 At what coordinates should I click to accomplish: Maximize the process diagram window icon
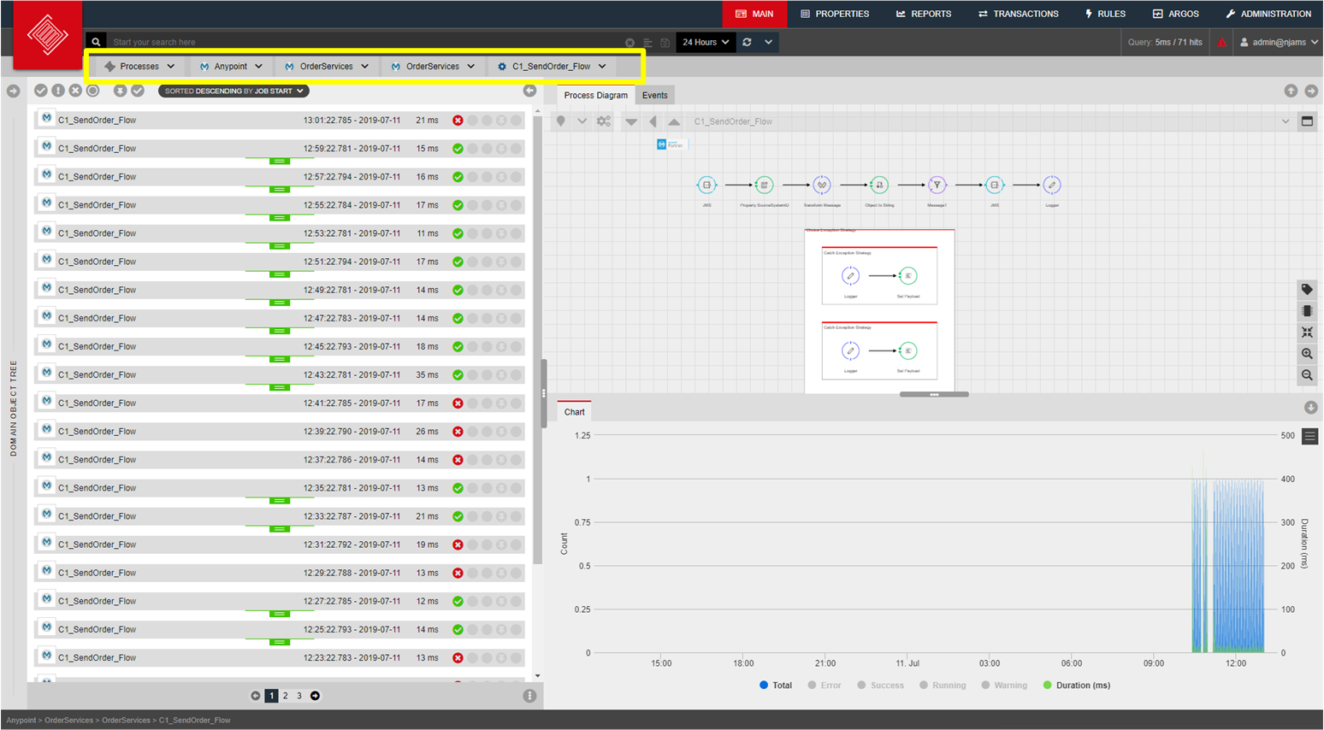[1307, 121]
